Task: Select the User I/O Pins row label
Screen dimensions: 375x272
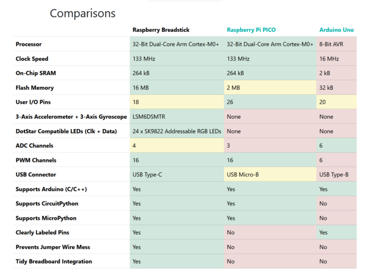Action: (x=33, y=102)
